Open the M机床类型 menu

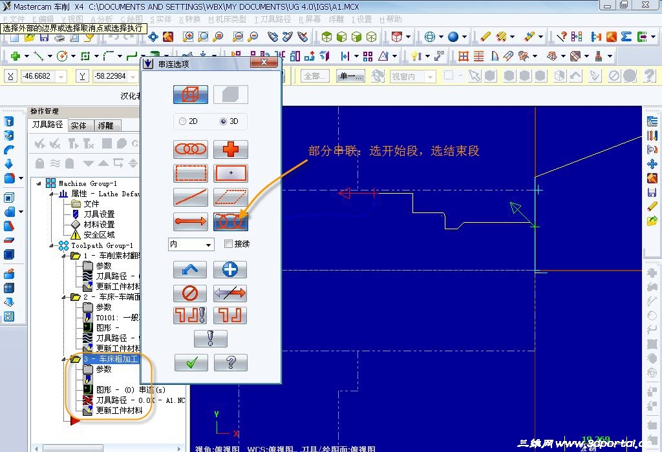(227, 19)
